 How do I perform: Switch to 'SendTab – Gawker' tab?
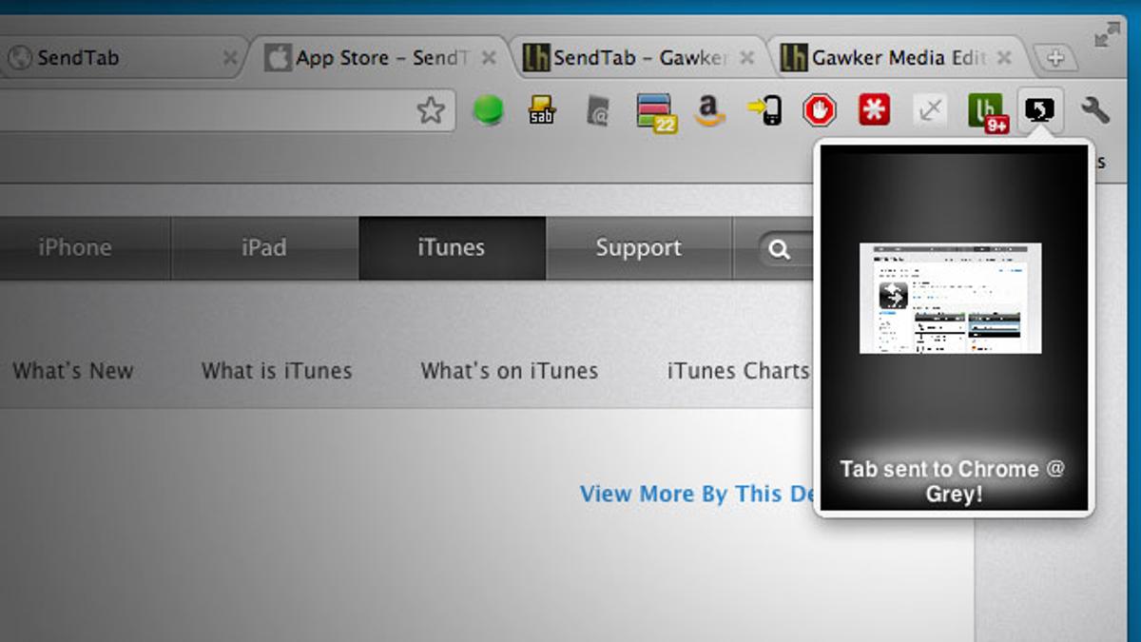pyautogui.click(x=639, y=58)
